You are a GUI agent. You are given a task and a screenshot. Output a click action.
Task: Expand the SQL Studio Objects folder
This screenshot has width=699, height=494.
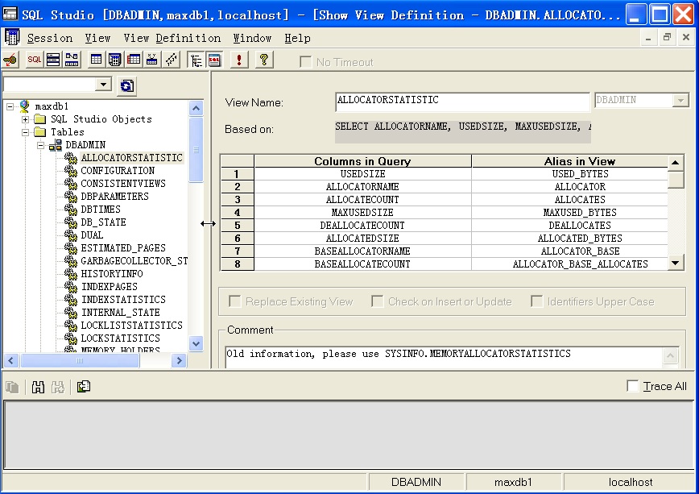[26, 119]
